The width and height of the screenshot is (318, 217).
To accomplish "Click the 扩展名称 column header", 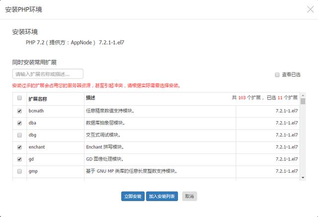I will (38, 99).
